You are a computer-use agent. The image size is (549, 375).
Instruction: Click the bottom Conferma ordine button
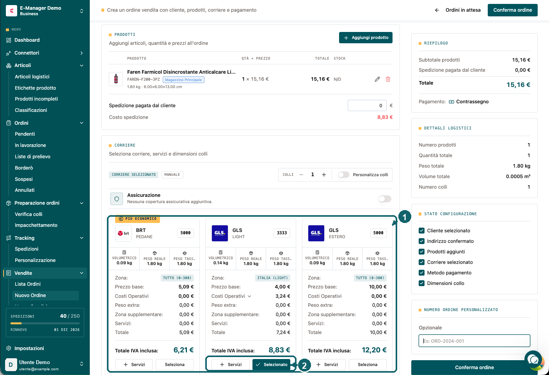[474, 368]
